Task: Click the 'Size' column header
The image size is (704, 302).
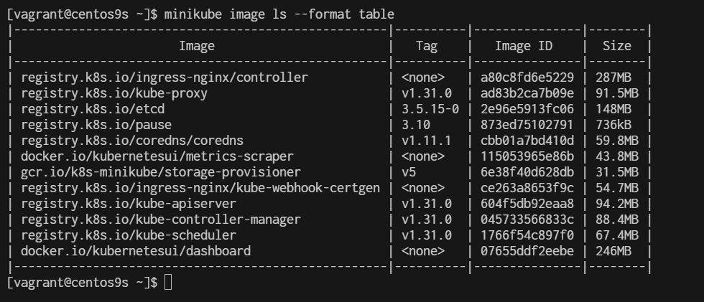Action: pos(617,46)
